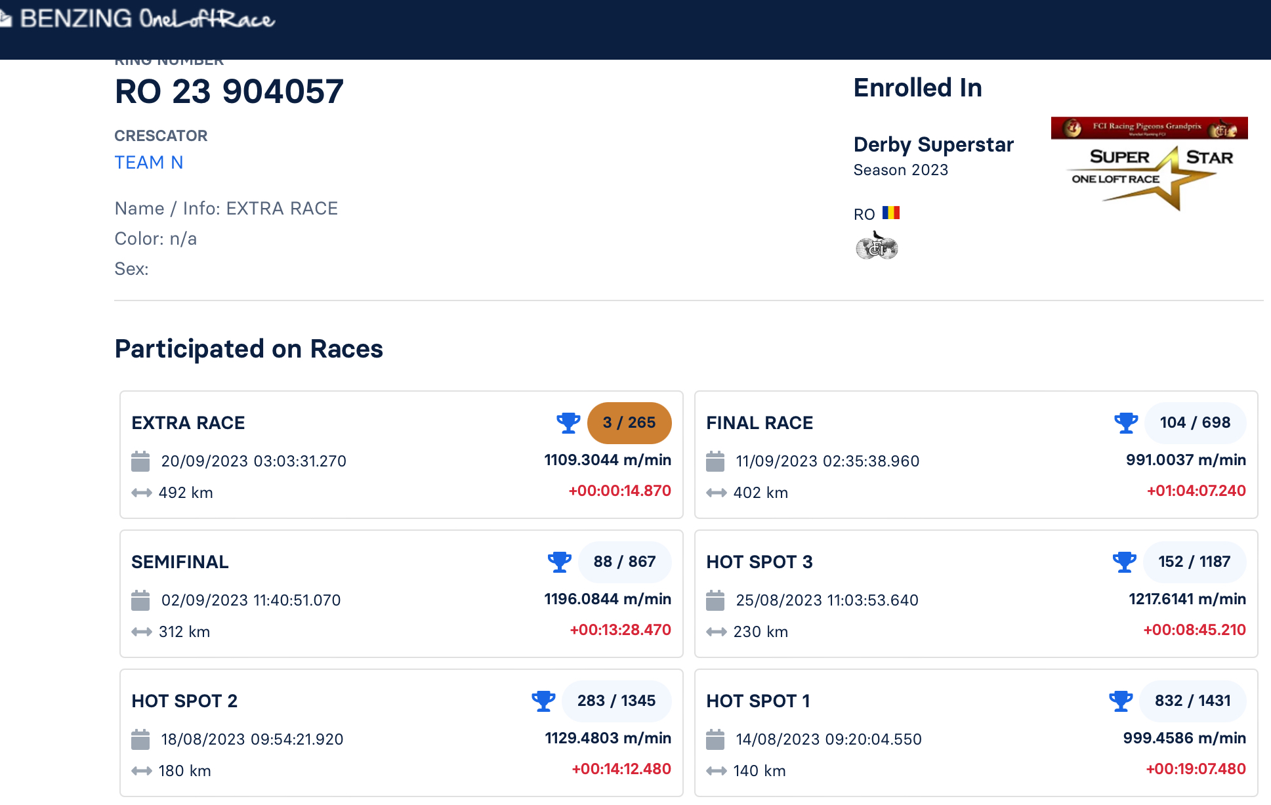Screen dimensions: 1271x805
Task: Click the 104 / 698 placement badge
Action: [x=1195, y=423]
